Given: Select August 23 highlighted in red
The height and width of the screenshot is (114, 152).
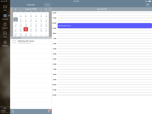Looking at the screenshot, I should click(x=26, y=29).
